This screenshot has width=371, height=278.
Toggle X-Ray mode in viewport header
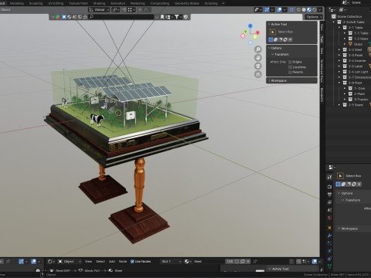point(291,10)
